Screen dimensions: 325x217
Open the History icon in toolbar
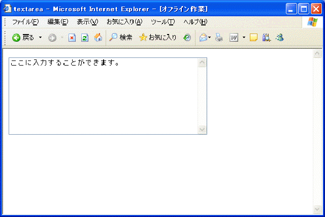(187, 38)
